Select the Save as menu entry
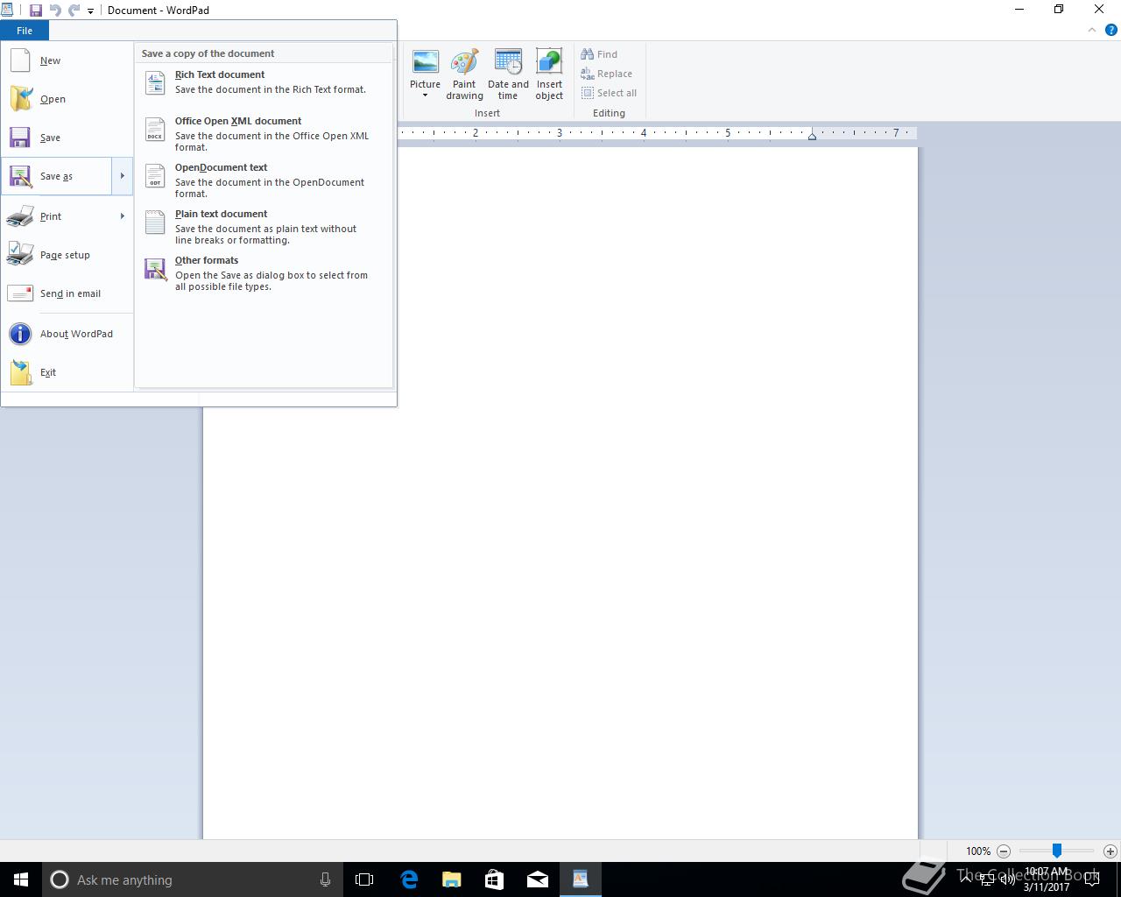 (57, 176)
